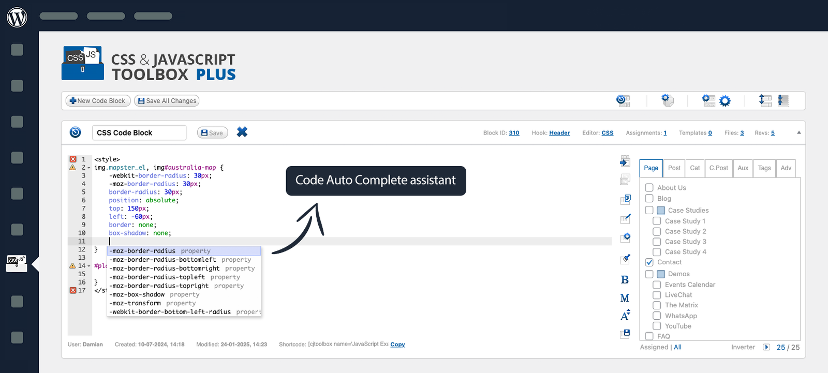Fold the code at line 2
The image size is (828, 373).
click(89, 168)
